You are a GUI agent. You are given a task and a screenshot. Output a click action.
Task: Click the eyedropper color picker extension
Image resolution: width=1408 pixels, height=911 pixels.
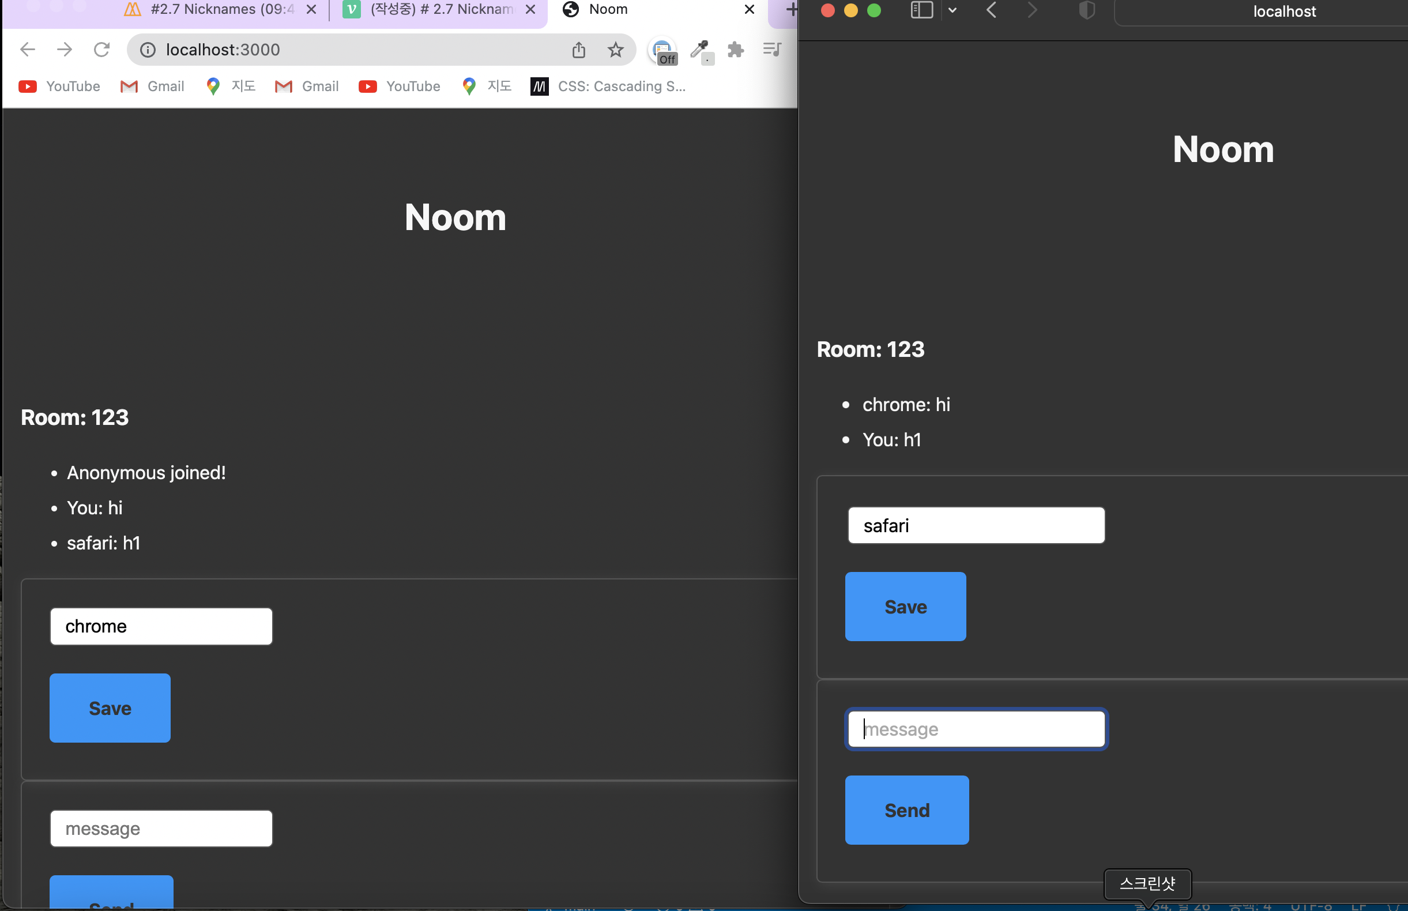click(701, 50)
